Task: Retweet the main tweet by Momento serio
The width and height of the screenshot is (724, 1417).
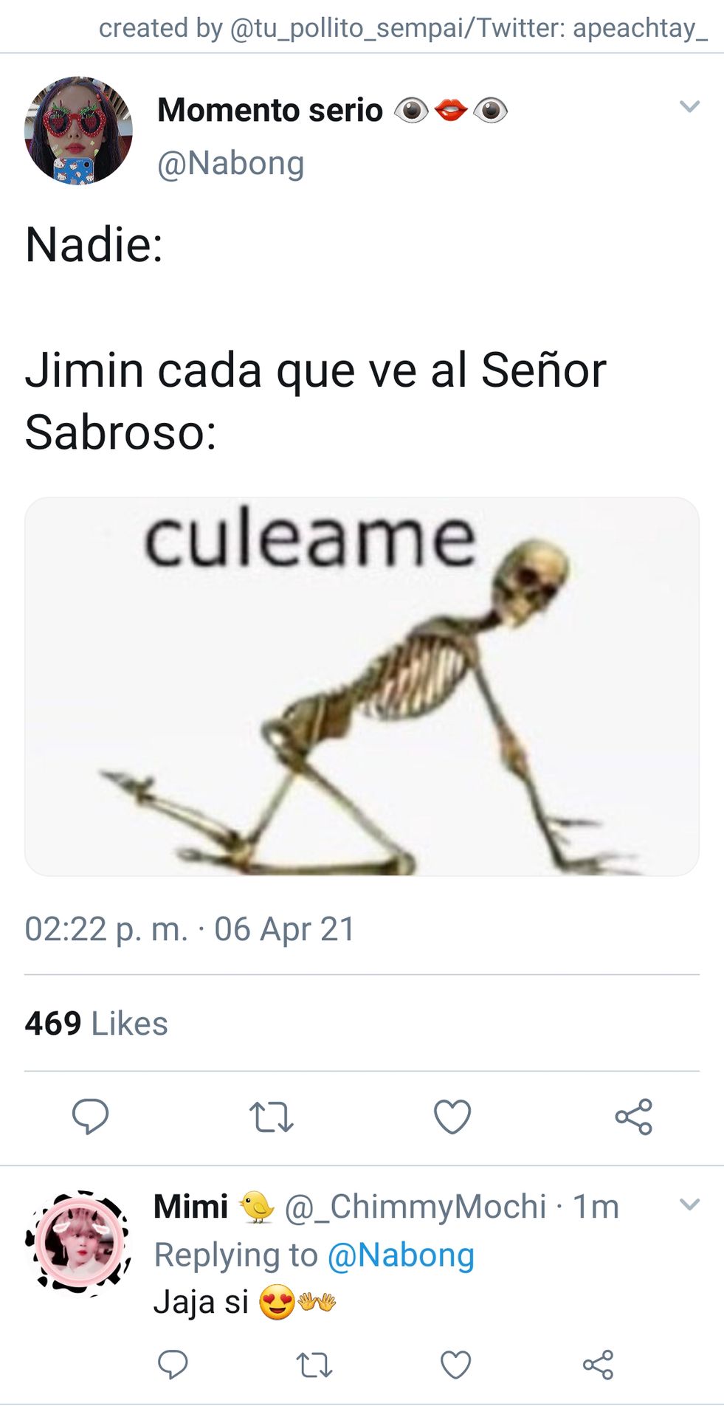Action: [x=272, y=1117]
